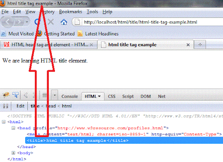The image size is (223, 162).
Task: Select html in the element breadcrumb
Action: click(x=67, y=106)
